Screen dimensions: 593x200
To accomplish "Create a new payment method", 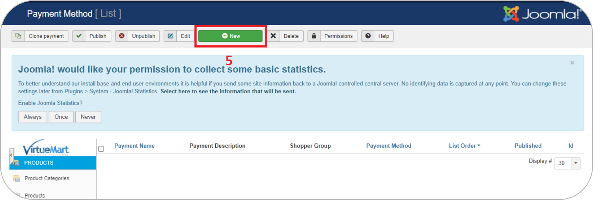I will pos(231,36).
